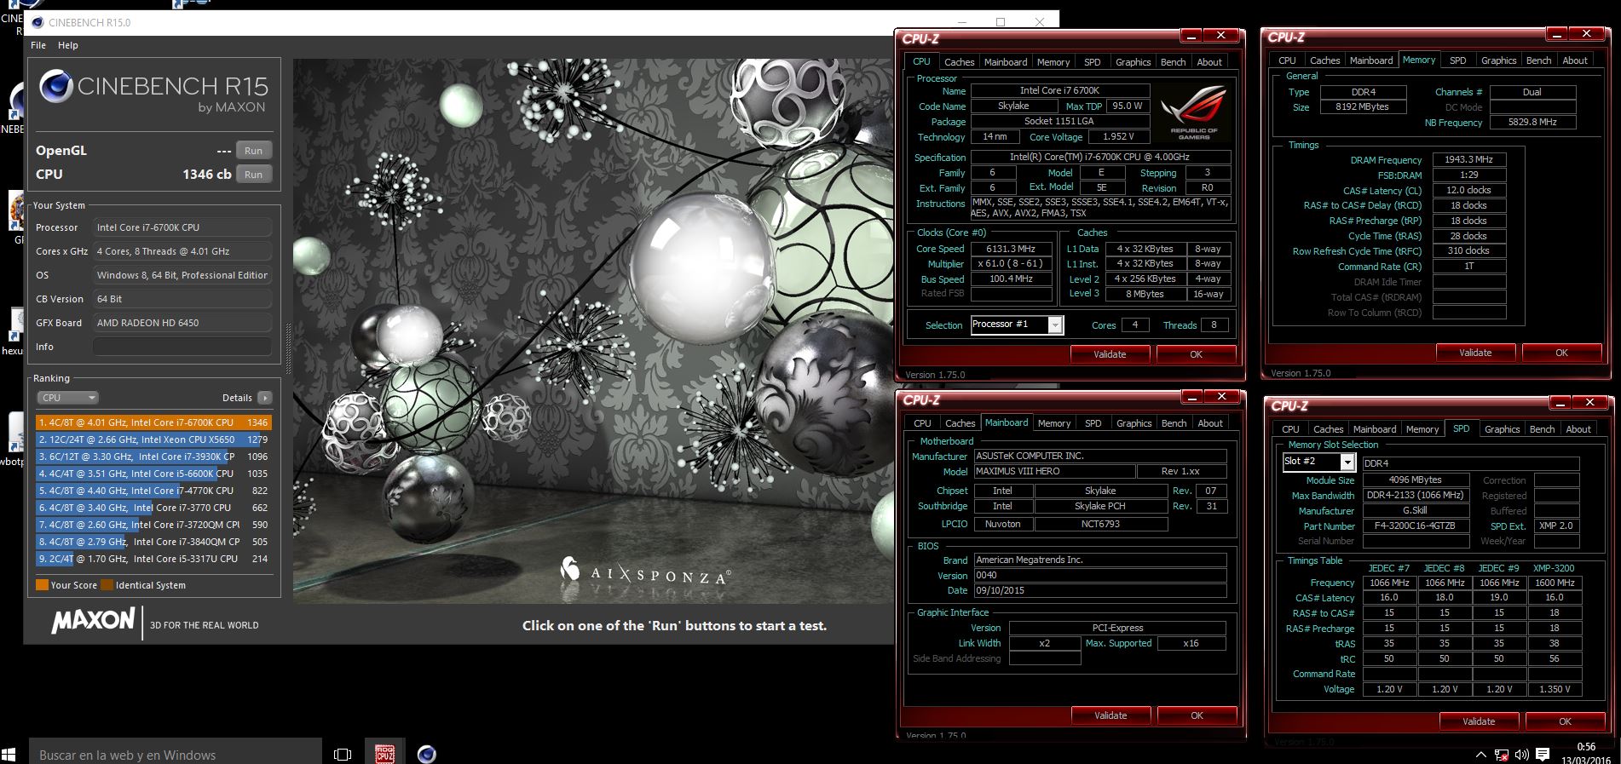Open Mainboard tab in CPU-Z SPD window
Viewport: 1621px width, 764px height.
(x=1374, y=429)
